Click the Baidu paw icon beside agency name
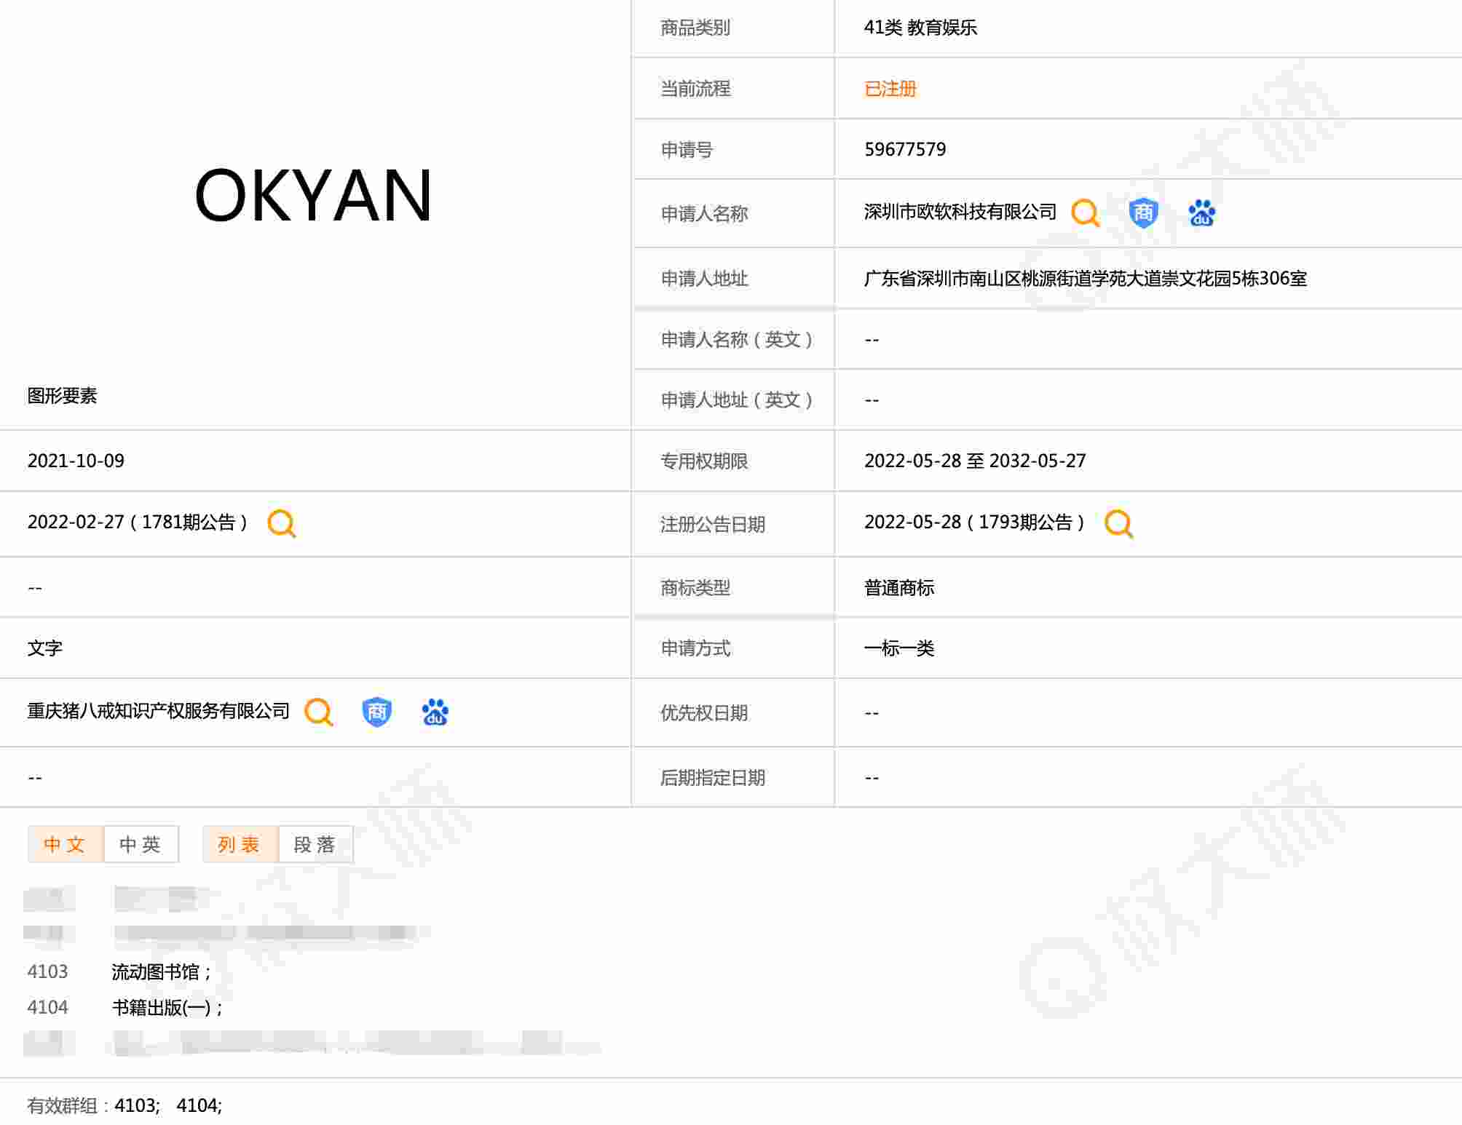The image size is (1462, 1125). point(435,712)
